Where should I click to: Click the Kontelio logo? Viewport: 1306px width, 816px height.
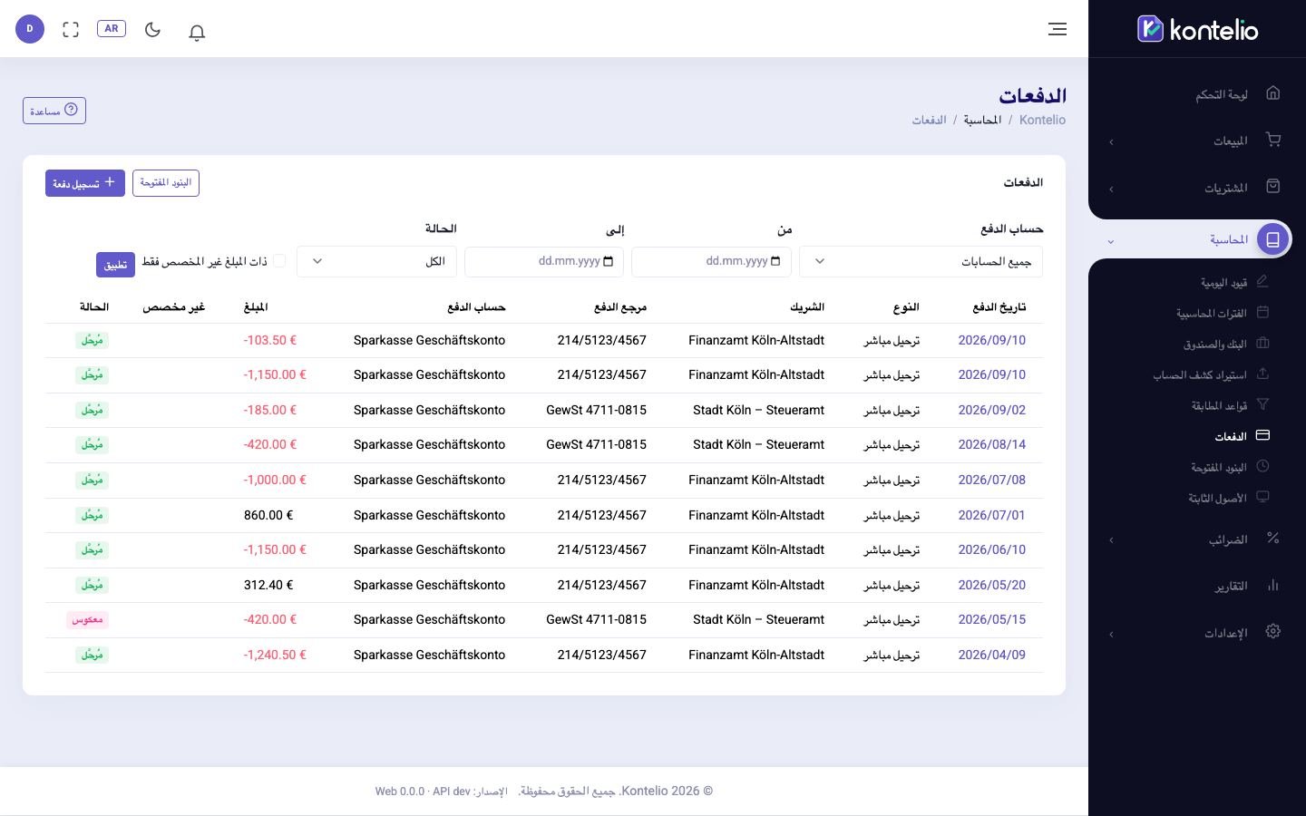pyautogui.click(x=1197, y=29)
